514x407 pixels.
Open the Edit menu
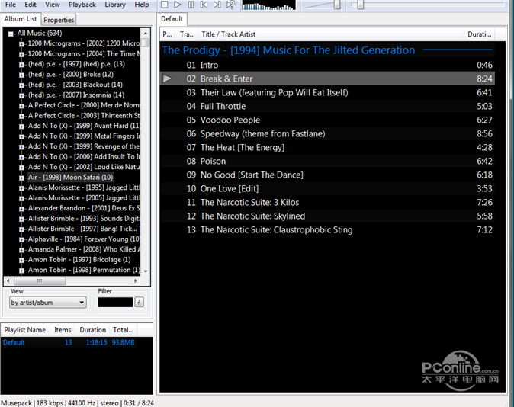coord(31,5)
